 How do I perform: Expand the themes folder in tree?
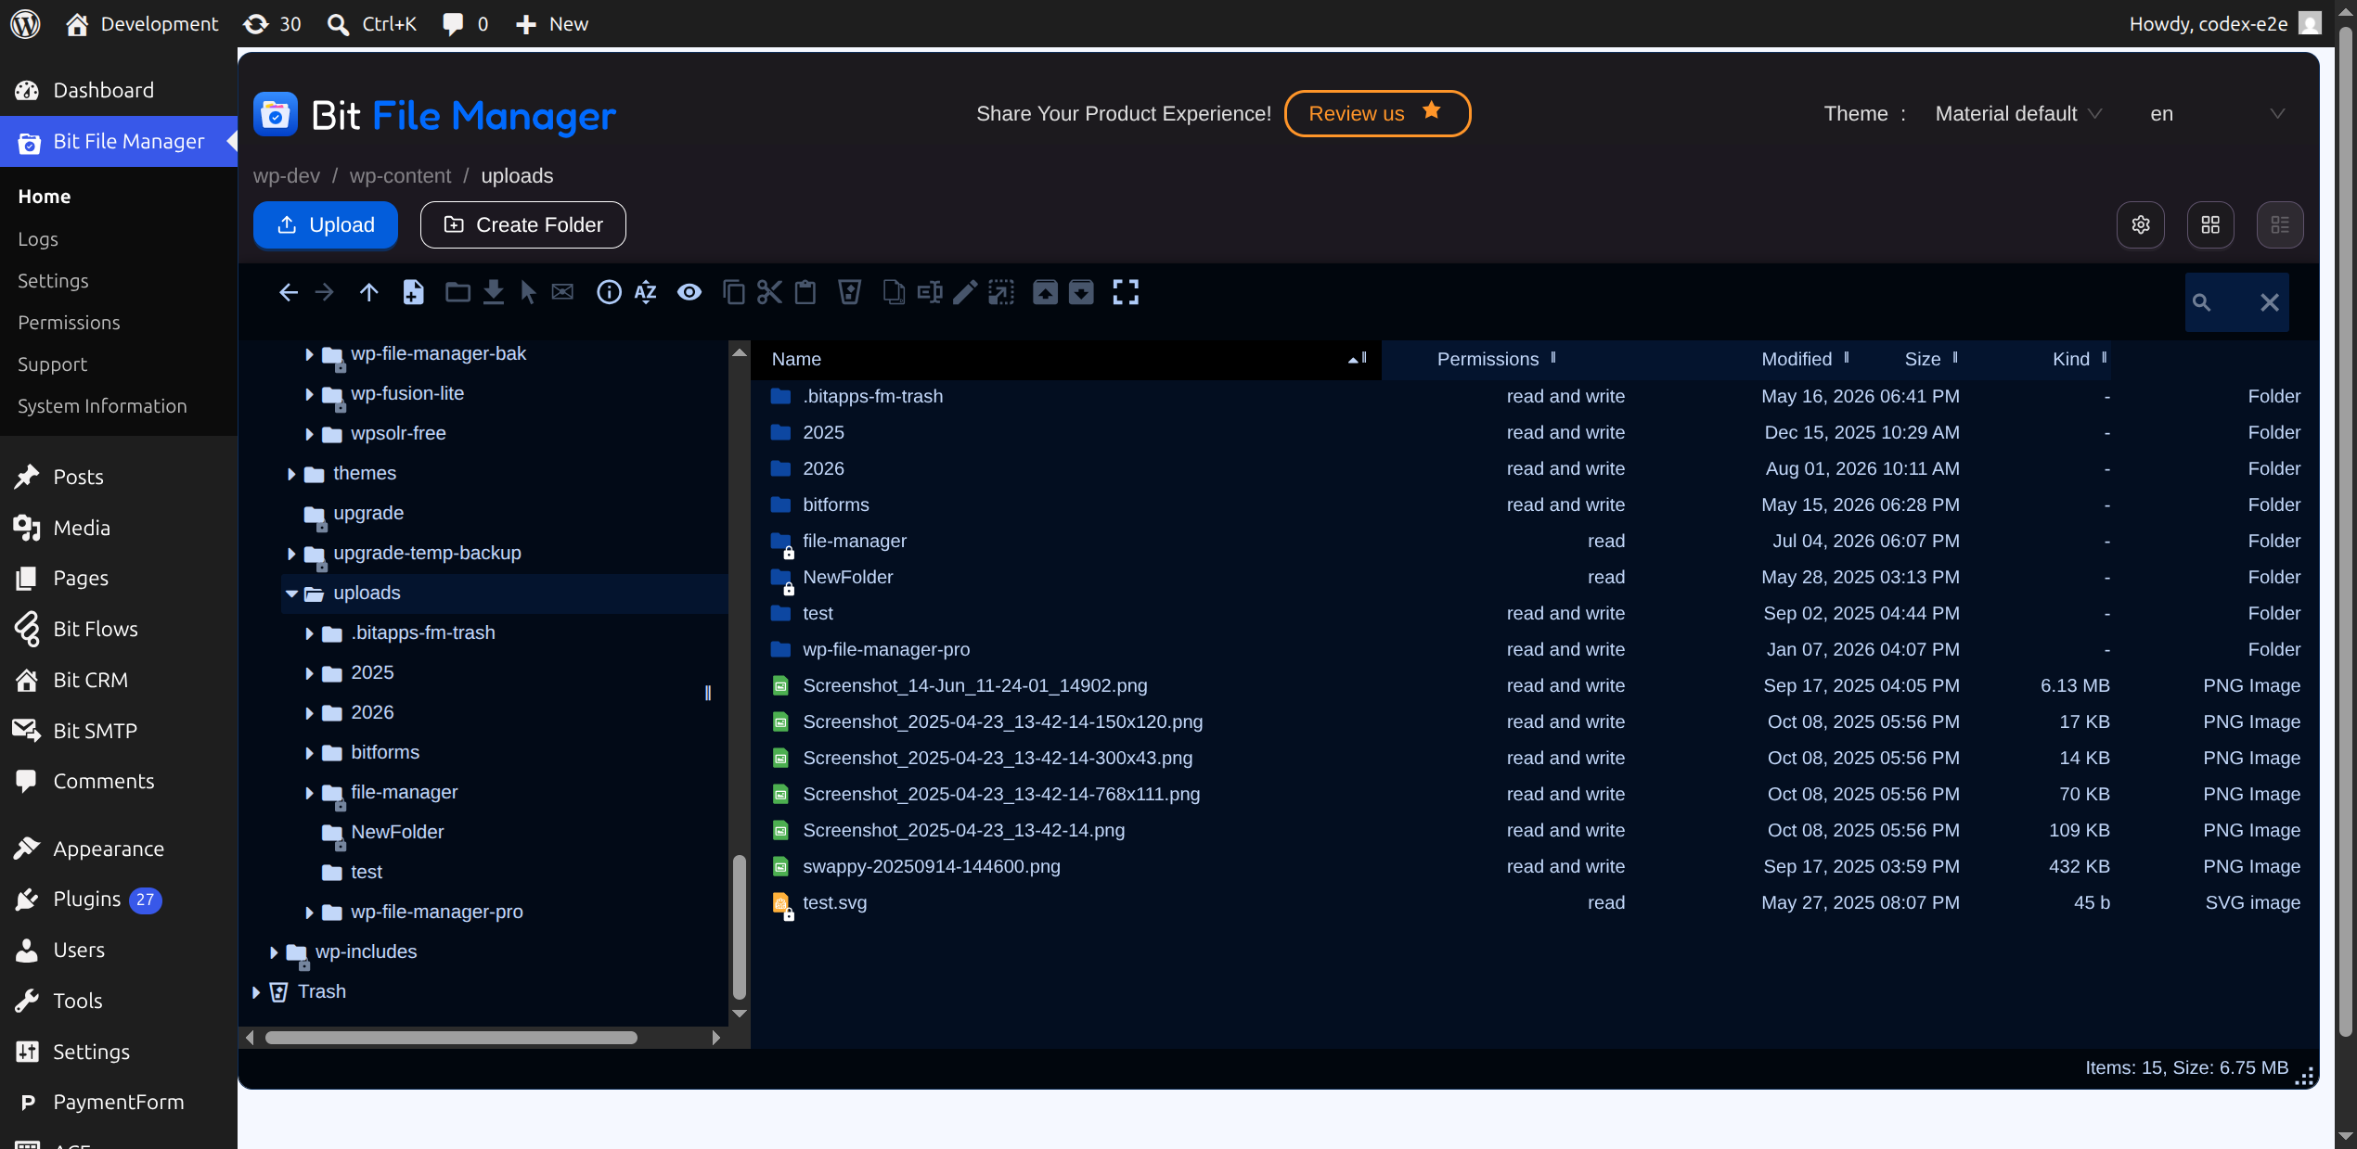pos(291,474)
